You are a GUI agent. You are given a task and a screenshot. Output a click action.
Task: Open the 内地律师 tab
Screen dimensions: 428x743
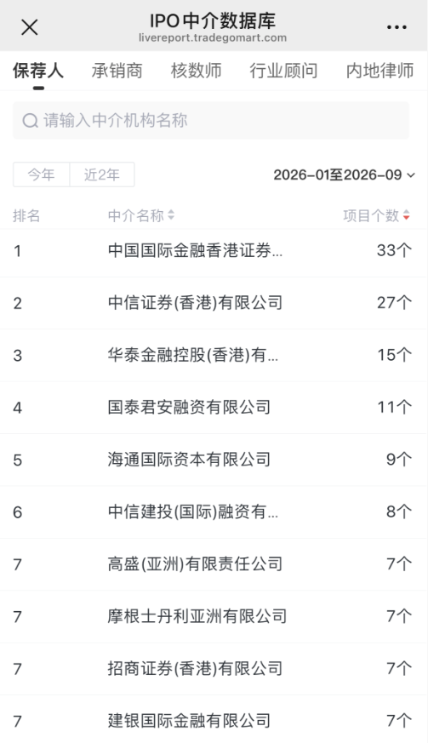pos(380,71)
